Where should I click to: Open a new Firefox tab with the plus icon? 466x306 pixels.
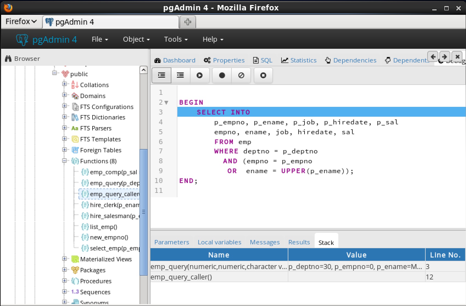(x=188, y=22)
